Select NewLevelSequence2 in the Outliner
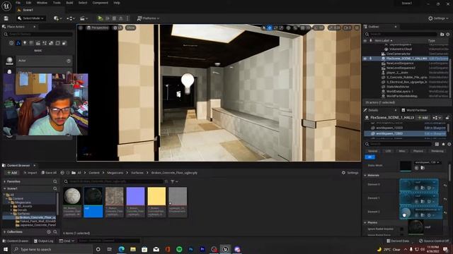The image size is (453, 254). [401, 68]
